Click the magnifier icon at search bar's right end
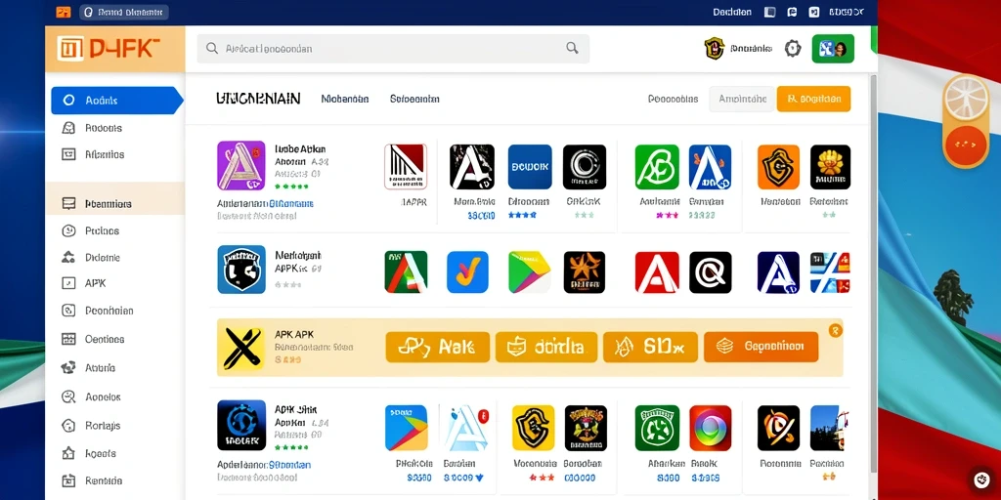The width and height of the screenshot is (1001, 500). click(x=572, y=48)
